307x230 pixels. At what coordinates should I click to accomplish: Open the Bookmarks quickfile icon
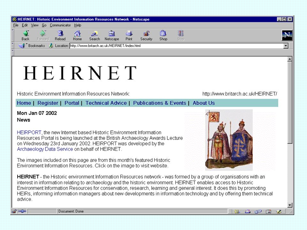point(22,46)
